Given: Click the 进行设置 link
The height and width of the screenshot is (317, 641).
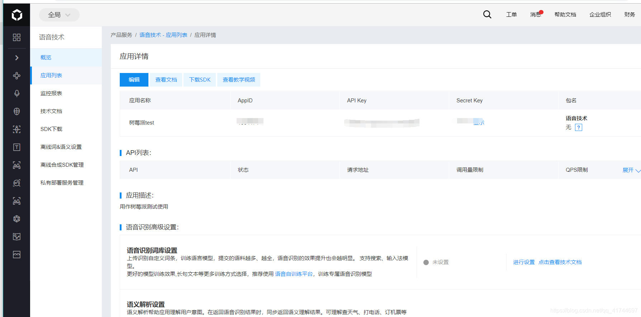Looking at the screenshot, I should tap(524, 262).
